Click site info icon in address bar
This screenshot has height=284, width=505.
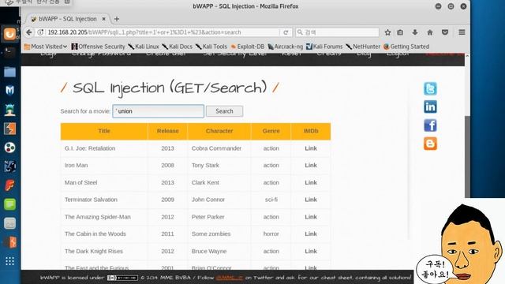coord(40,32)
